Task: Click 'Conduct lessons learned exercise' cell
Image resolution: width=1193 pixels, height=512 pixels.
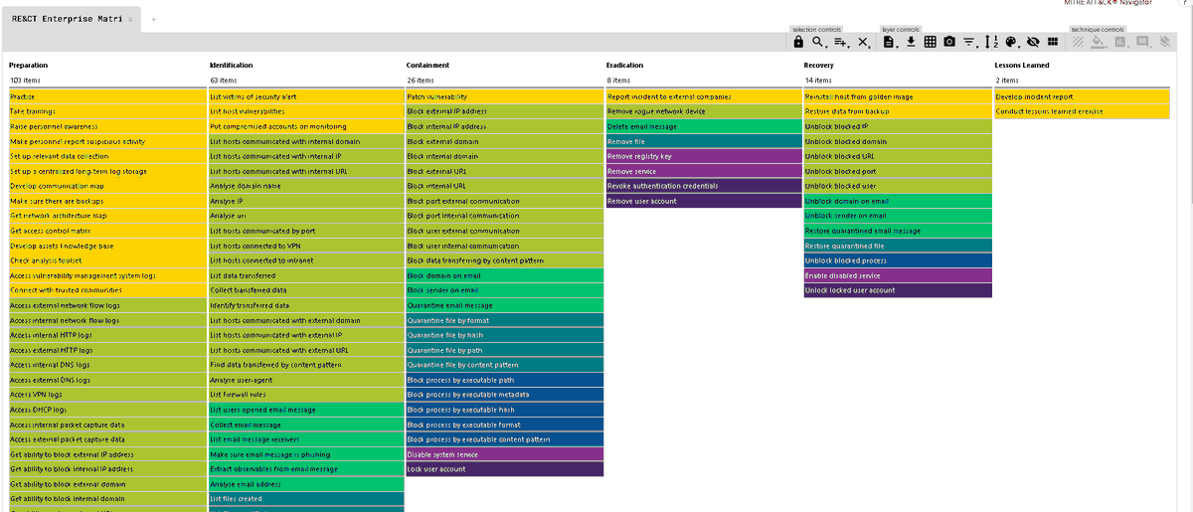Action: [1082, 111]
